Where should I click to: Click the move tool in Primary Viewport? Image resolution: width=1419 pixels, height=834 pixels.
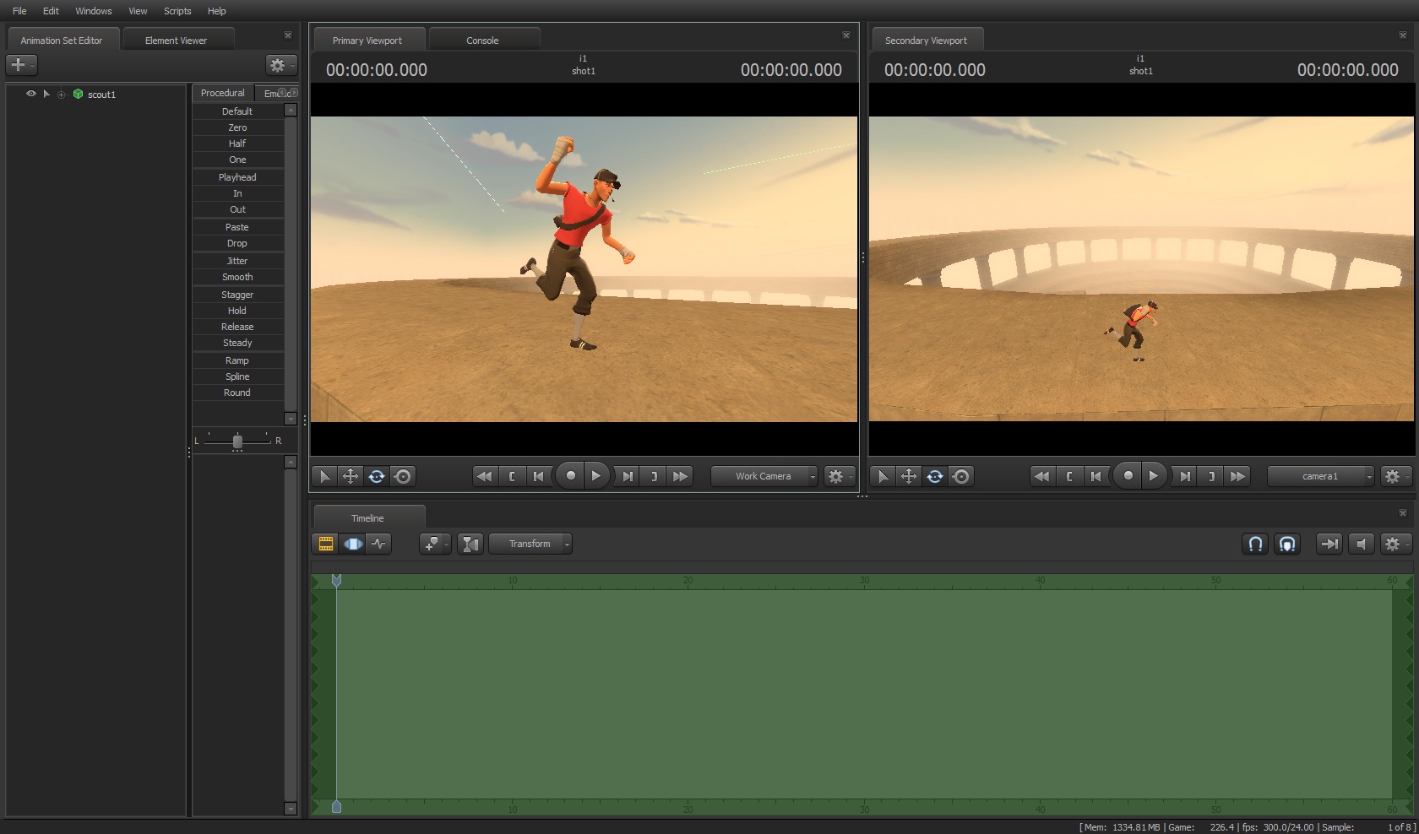click(x=350, y=477)
